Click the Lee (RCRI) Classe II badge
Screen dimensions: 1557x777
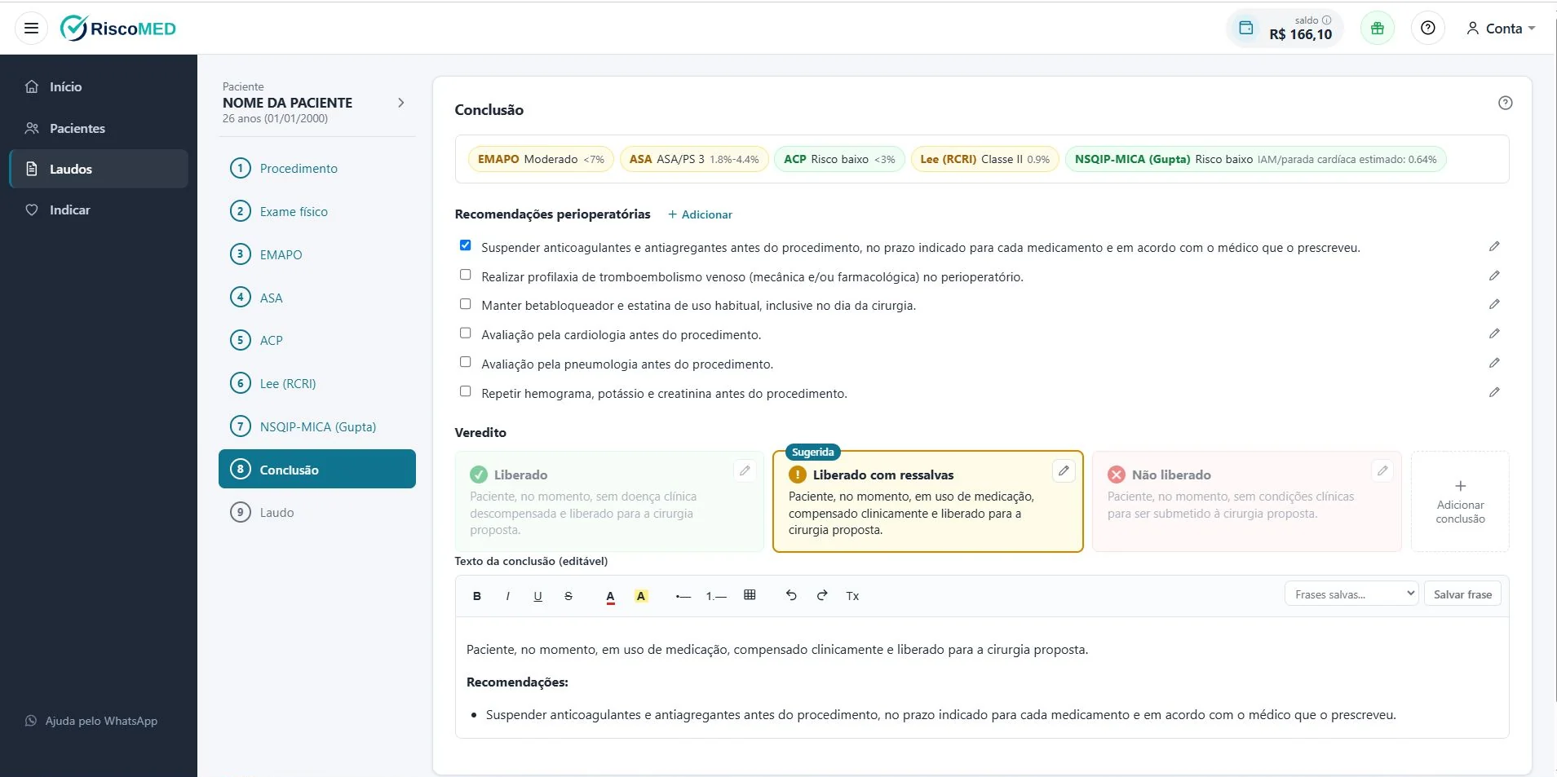[984, 159]
